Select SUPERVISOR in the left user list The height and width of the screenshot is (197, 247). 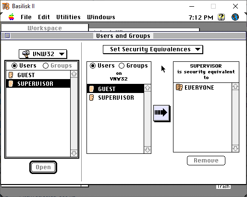pos(38,83)
